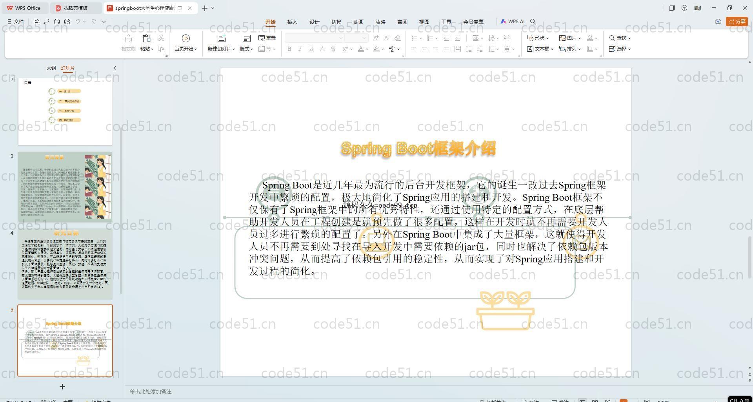The image size is (753, 402).
Task: Toggle the bulleted list button
Action: point(414,38)
